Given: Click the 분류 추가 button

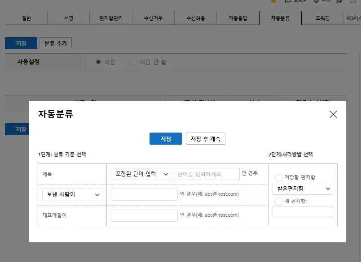Looking at the screenshot, I should click(56, 43).
